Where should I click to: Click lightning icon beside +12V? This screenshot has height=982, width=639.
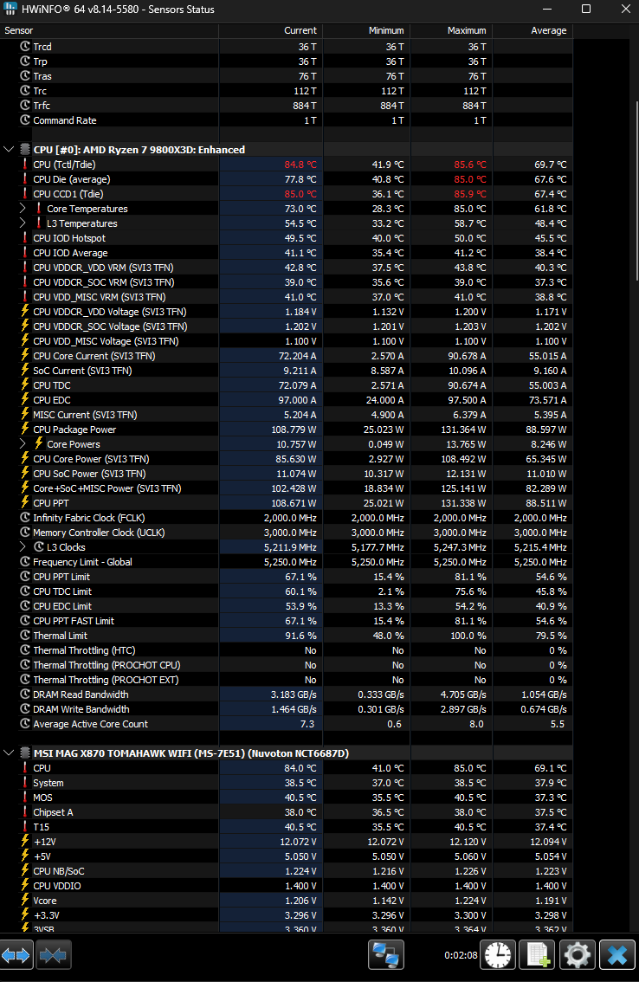click(x=25, y=841)
